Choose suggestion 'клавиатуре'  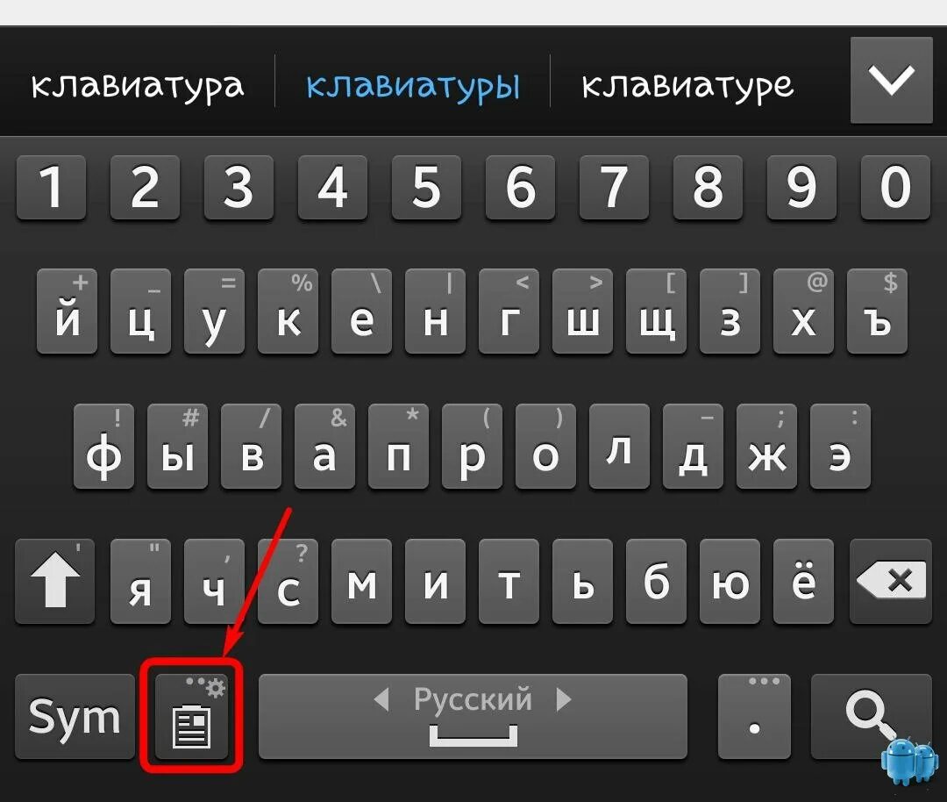[x=688, y=86]
